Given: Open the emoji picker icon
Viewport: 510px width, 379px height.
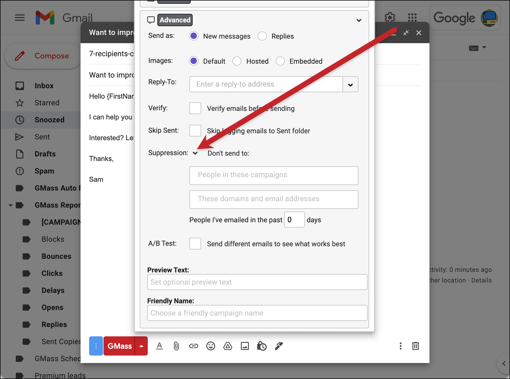Looking at the screenshot, I should (x=211, y=346).
